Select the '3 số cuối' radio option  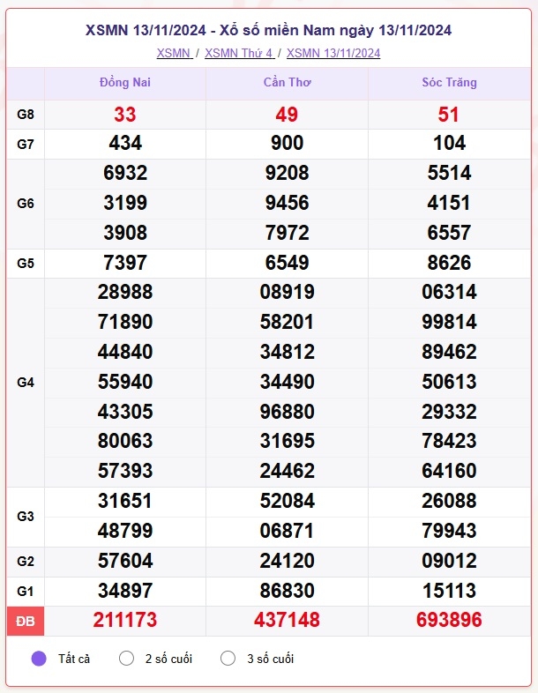[228, 659]
